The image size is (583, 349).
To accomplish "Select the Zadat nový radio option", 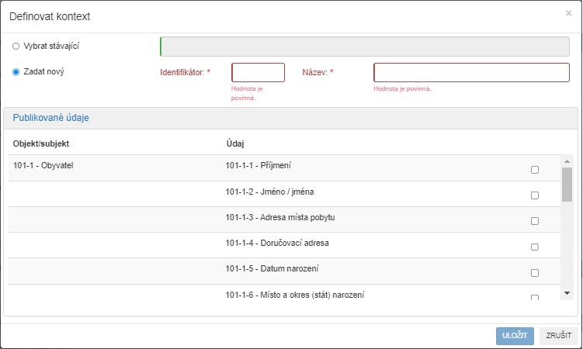I will click(x=16, y=72).
